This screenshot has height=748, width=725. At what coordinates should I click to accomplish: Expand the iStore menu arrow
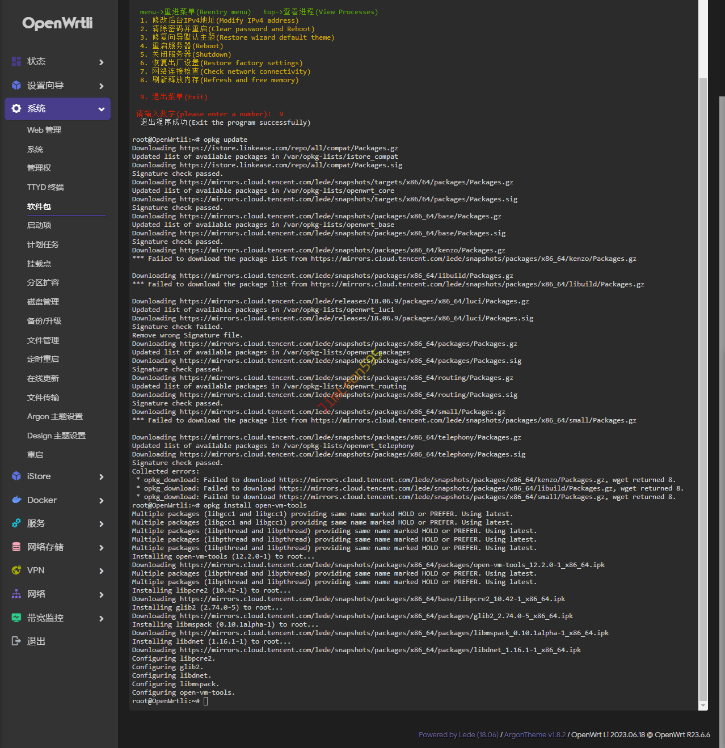102,477
